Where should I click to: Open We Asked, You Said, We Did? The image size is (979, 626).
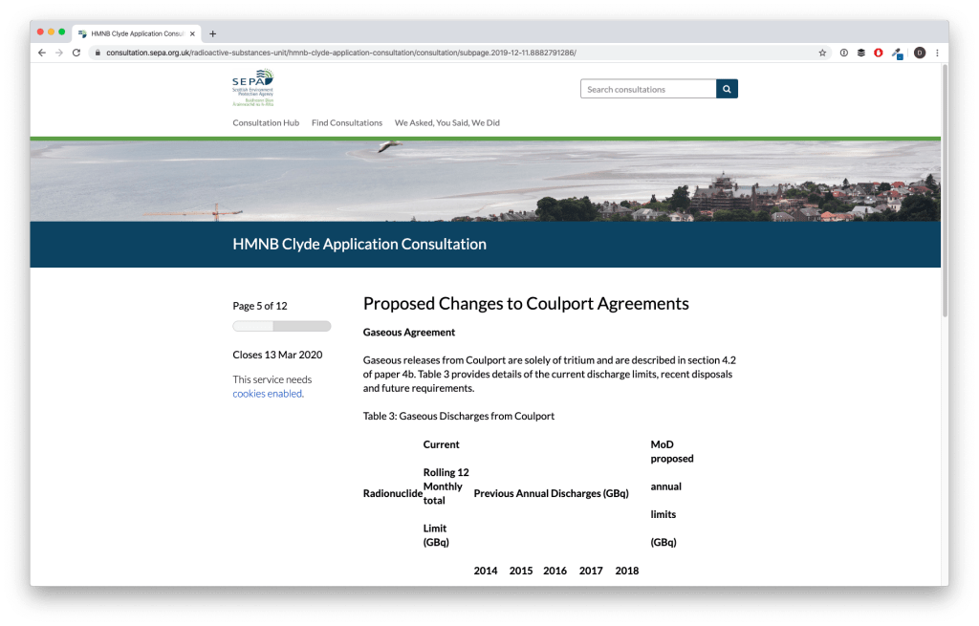click(x=447, y=123)
